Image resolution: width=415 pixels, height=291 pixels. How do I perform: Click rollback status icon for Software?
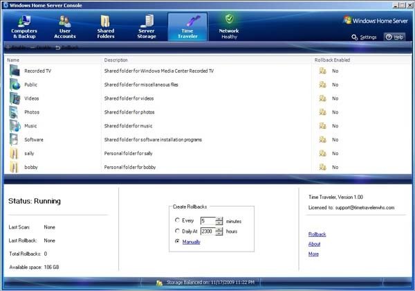tap(322, 140)
